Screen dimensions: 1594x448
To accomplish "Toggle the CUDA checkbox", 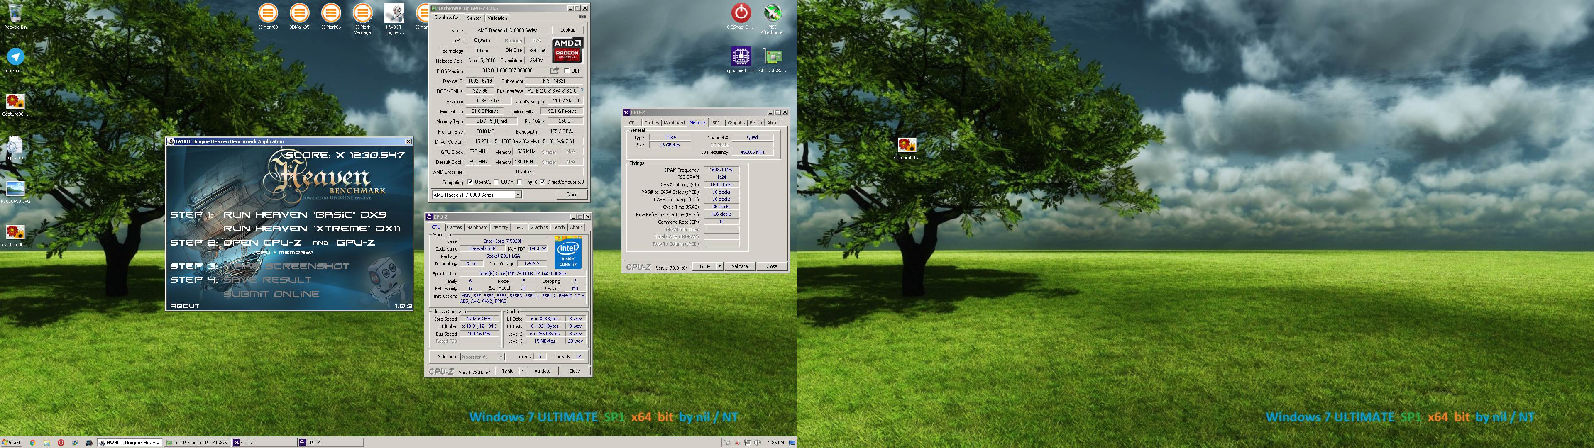I will click(x=497, y=182).
